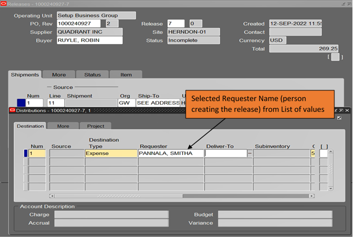Select the blue record indicator of shipment 1

(x=21, y=103)
